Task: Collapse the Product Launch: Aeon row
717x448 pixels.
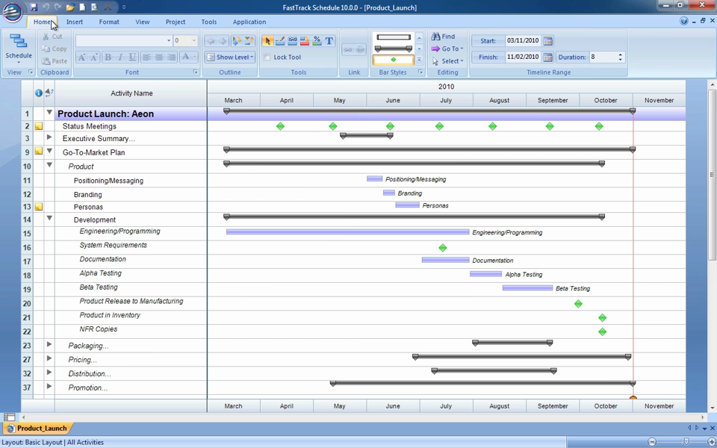Action: [x=49, y=113]
